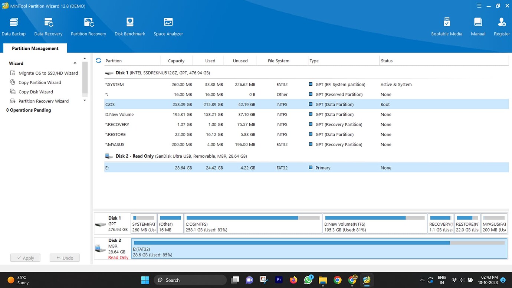This screenshot has height=288, width=512.
Task: Launch Adobe Premiere Pro from the taskbar
Action: coord(279,280)
